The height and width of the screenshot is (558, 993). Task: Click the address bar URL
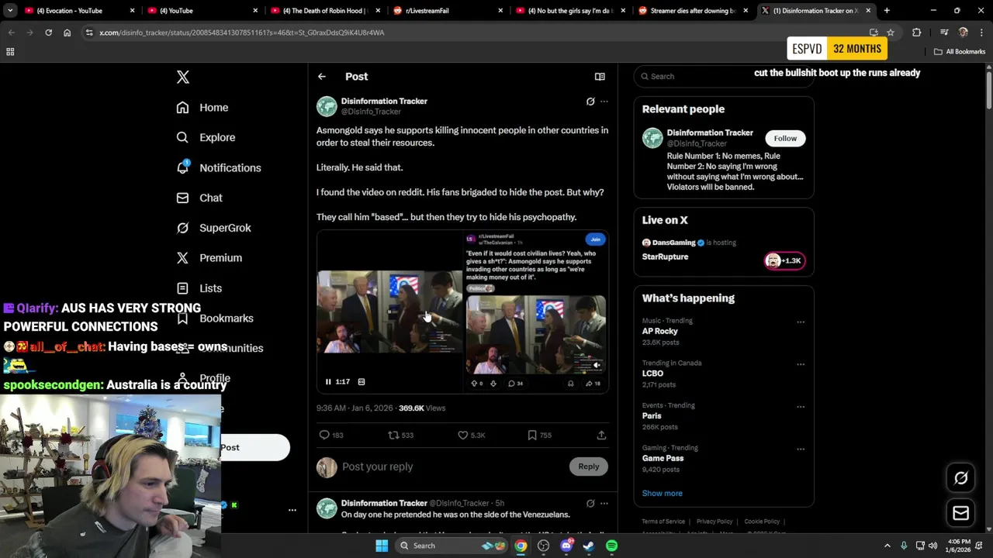click(x=242, y=33)
